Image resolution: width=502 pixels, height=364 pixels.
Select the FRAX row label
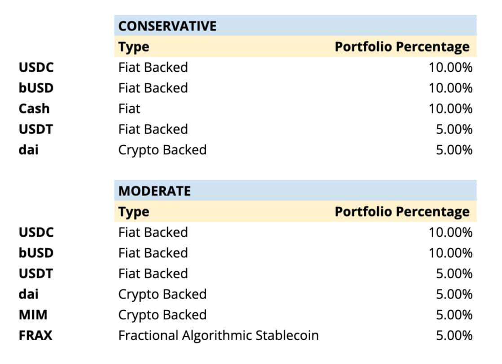[35, 336]
